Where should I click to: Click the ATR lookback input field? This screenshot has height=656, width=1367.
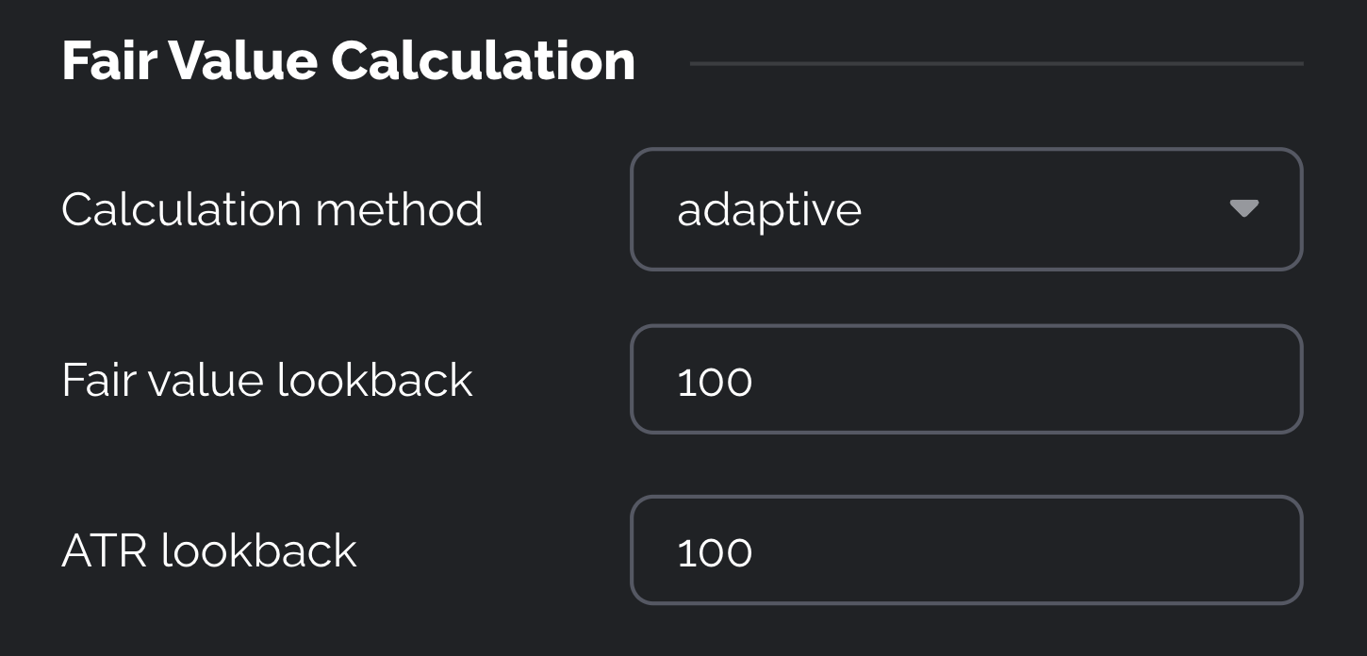[x=965, y=550]
